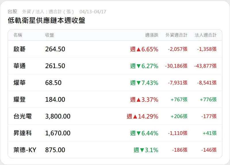Image resolution: width=230 pixels, height=165 pixels.
Task: Click weekly change 週▲14.29%
Action: 142,116
